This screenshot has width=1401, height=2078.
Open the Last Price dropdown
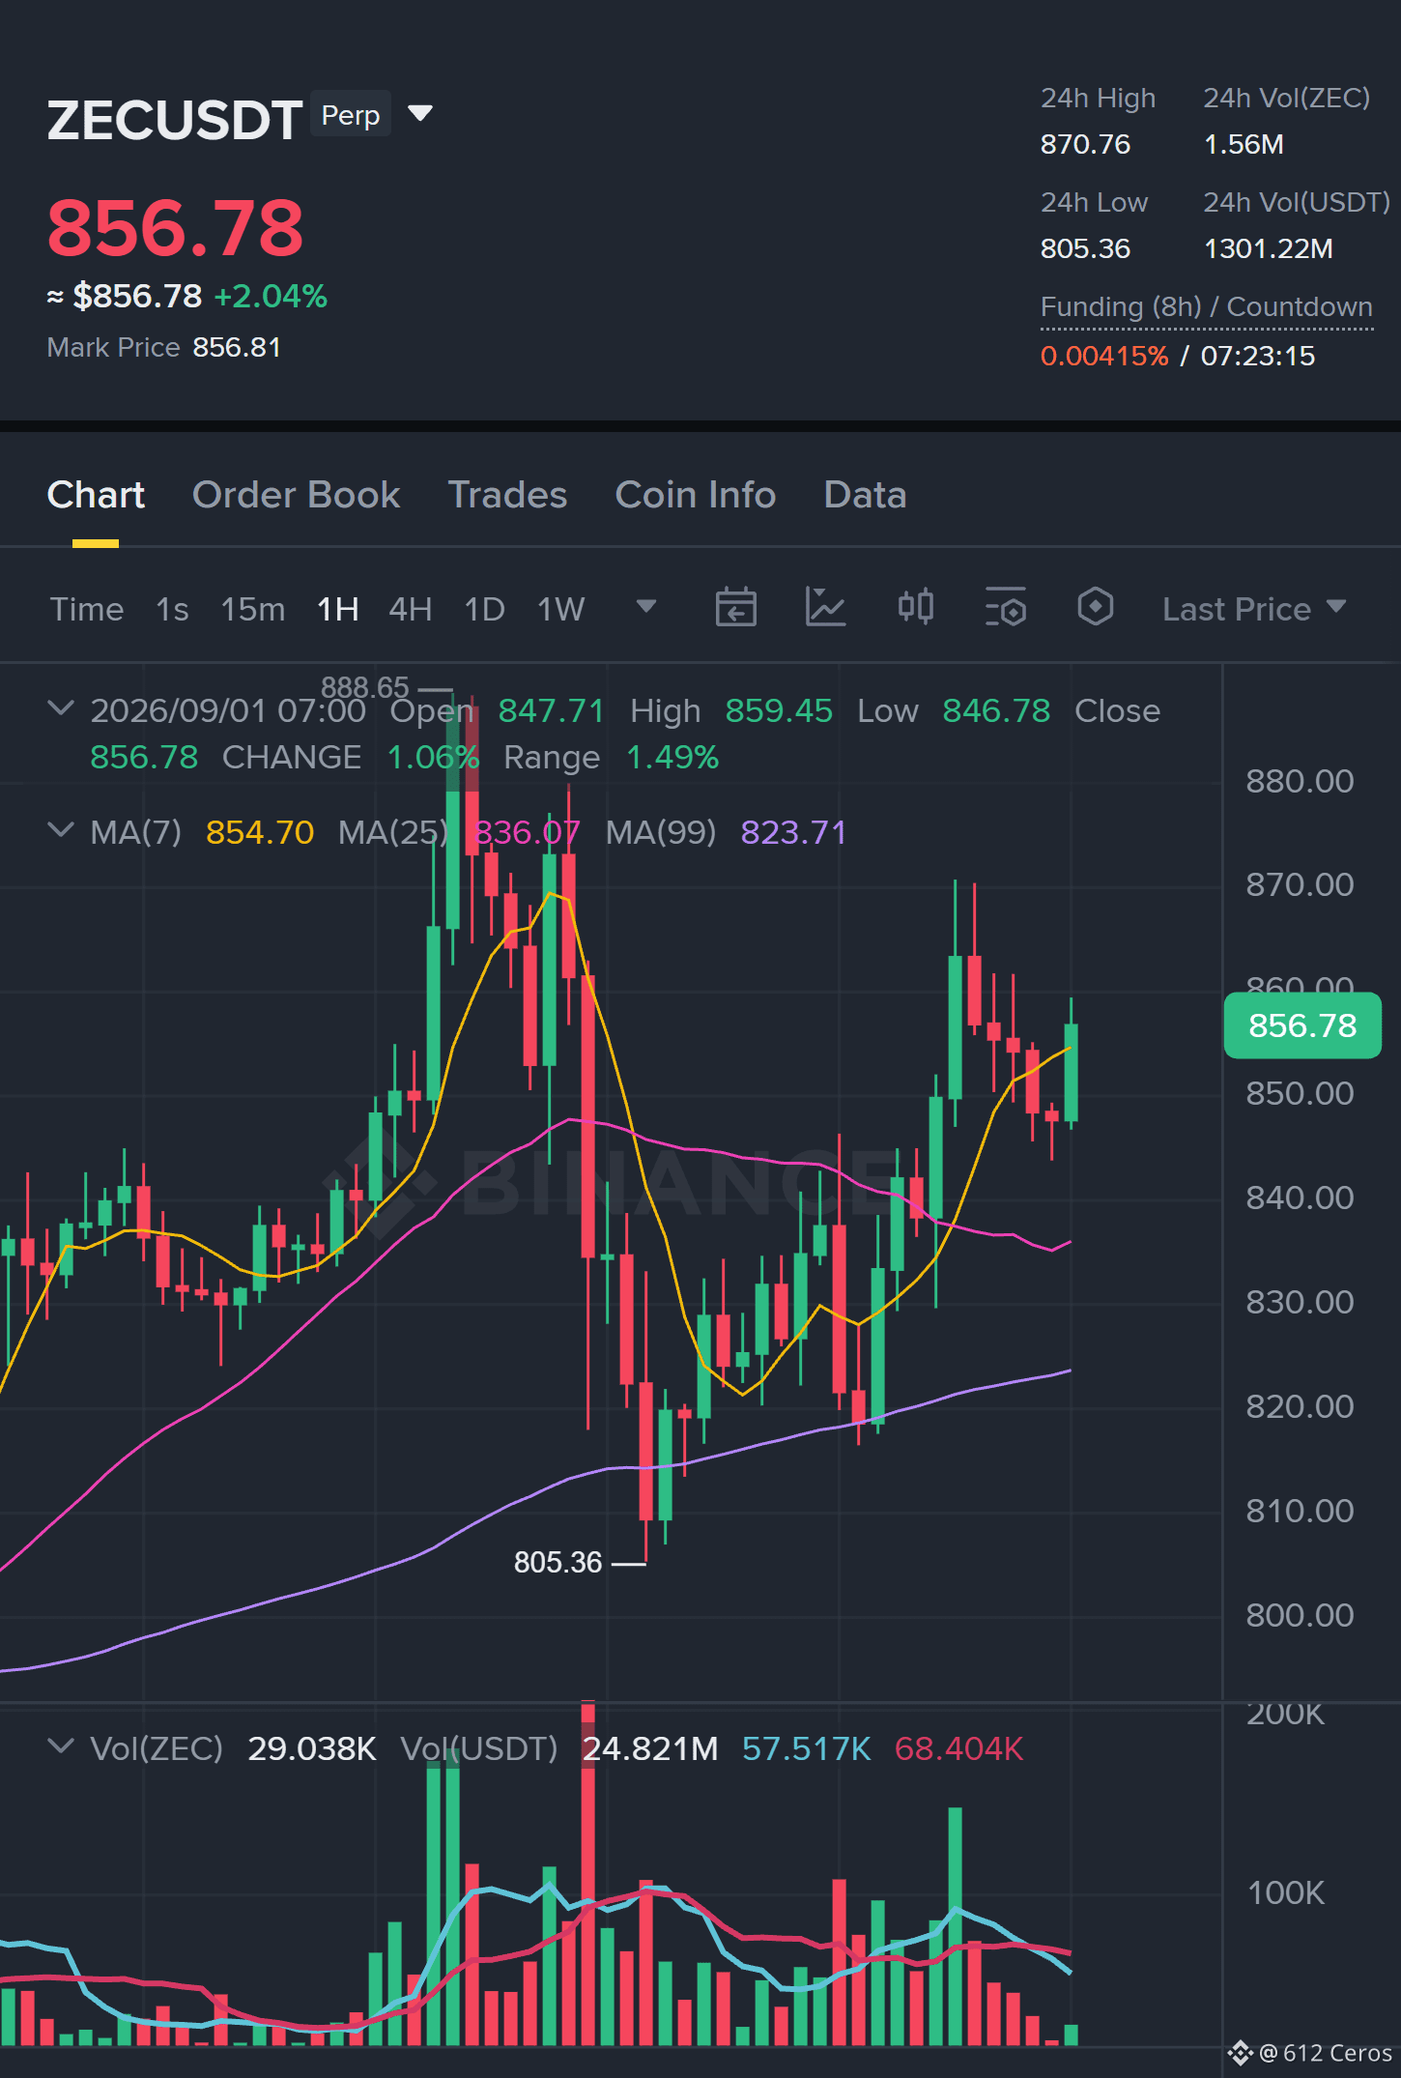pos(1253,609)
